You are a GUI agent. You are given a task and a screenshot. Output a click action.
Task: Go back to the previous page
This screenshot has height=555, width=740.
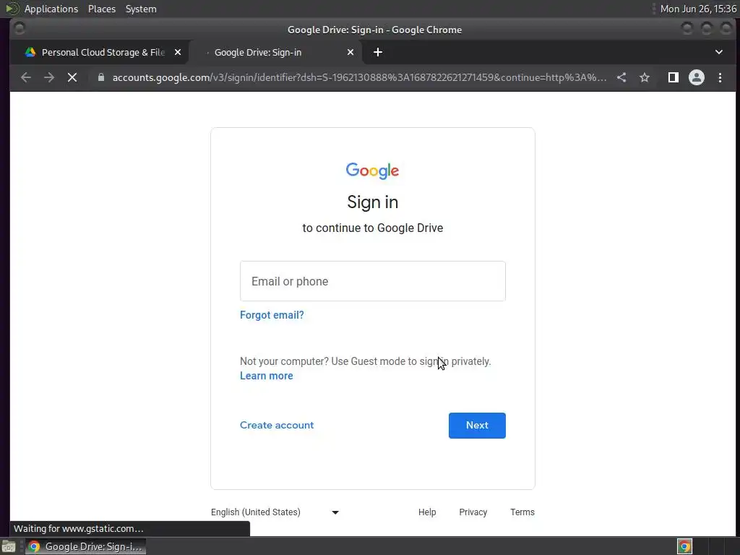point(26,77)
